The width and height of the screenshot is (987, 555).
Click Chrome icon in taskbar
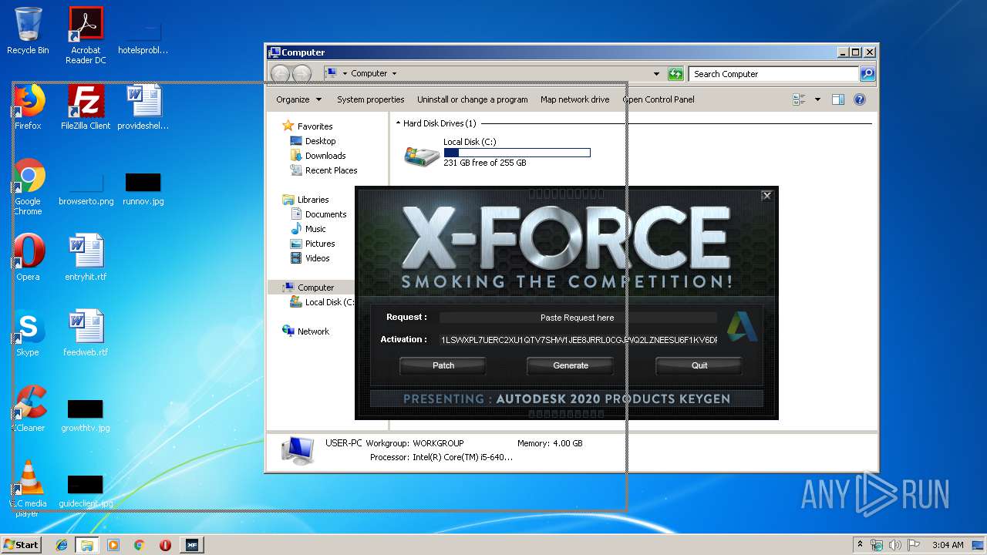140,545
